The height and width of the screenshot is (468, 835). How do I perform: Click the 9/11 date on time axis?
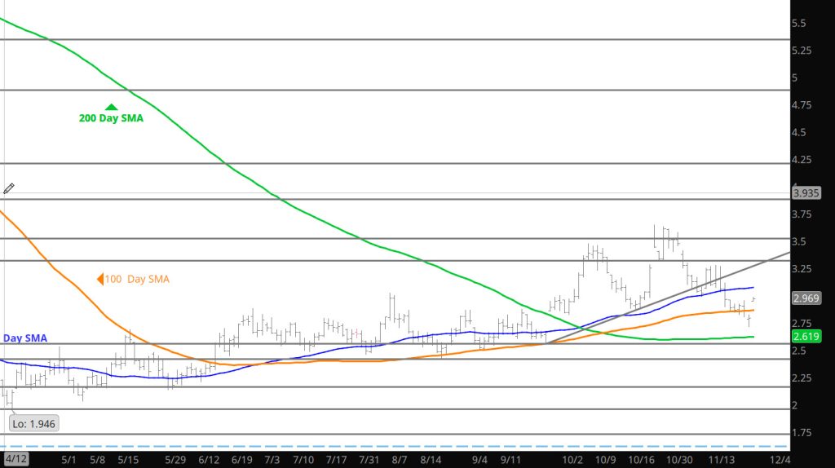pyautogui.click(x=511, y=460)
